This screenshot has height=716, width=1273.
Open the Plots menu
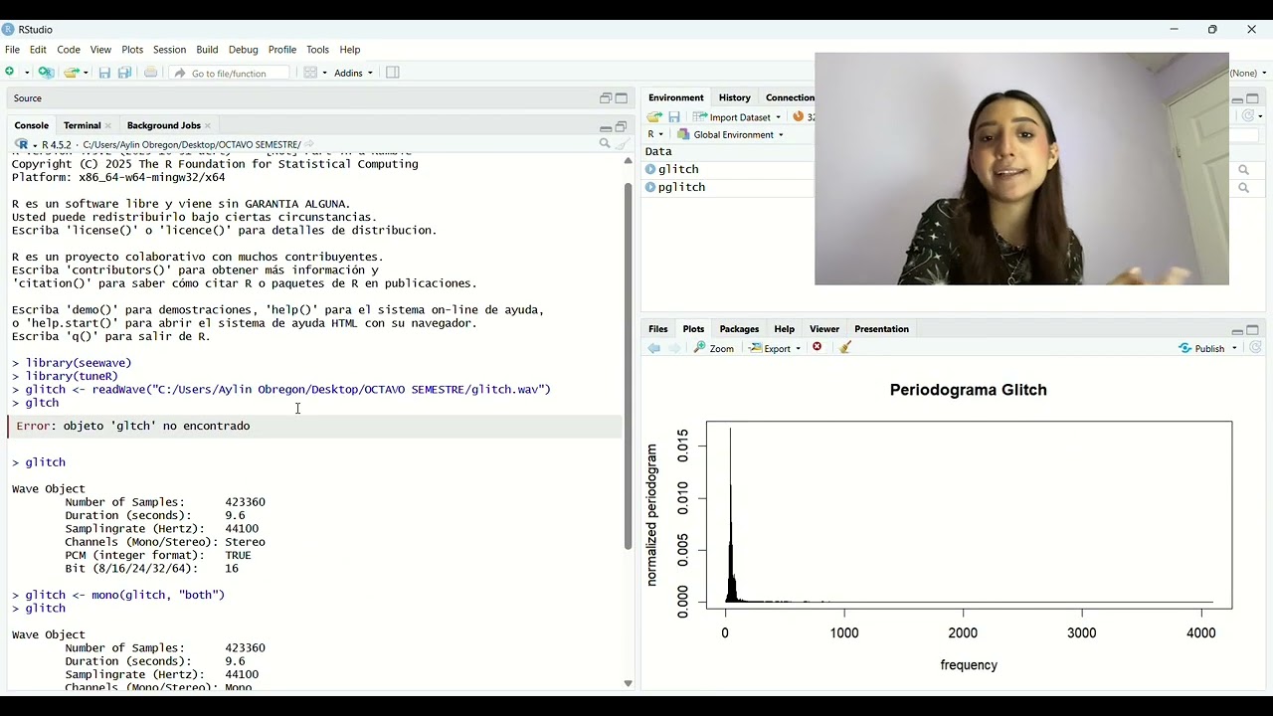tap(132, 50)
